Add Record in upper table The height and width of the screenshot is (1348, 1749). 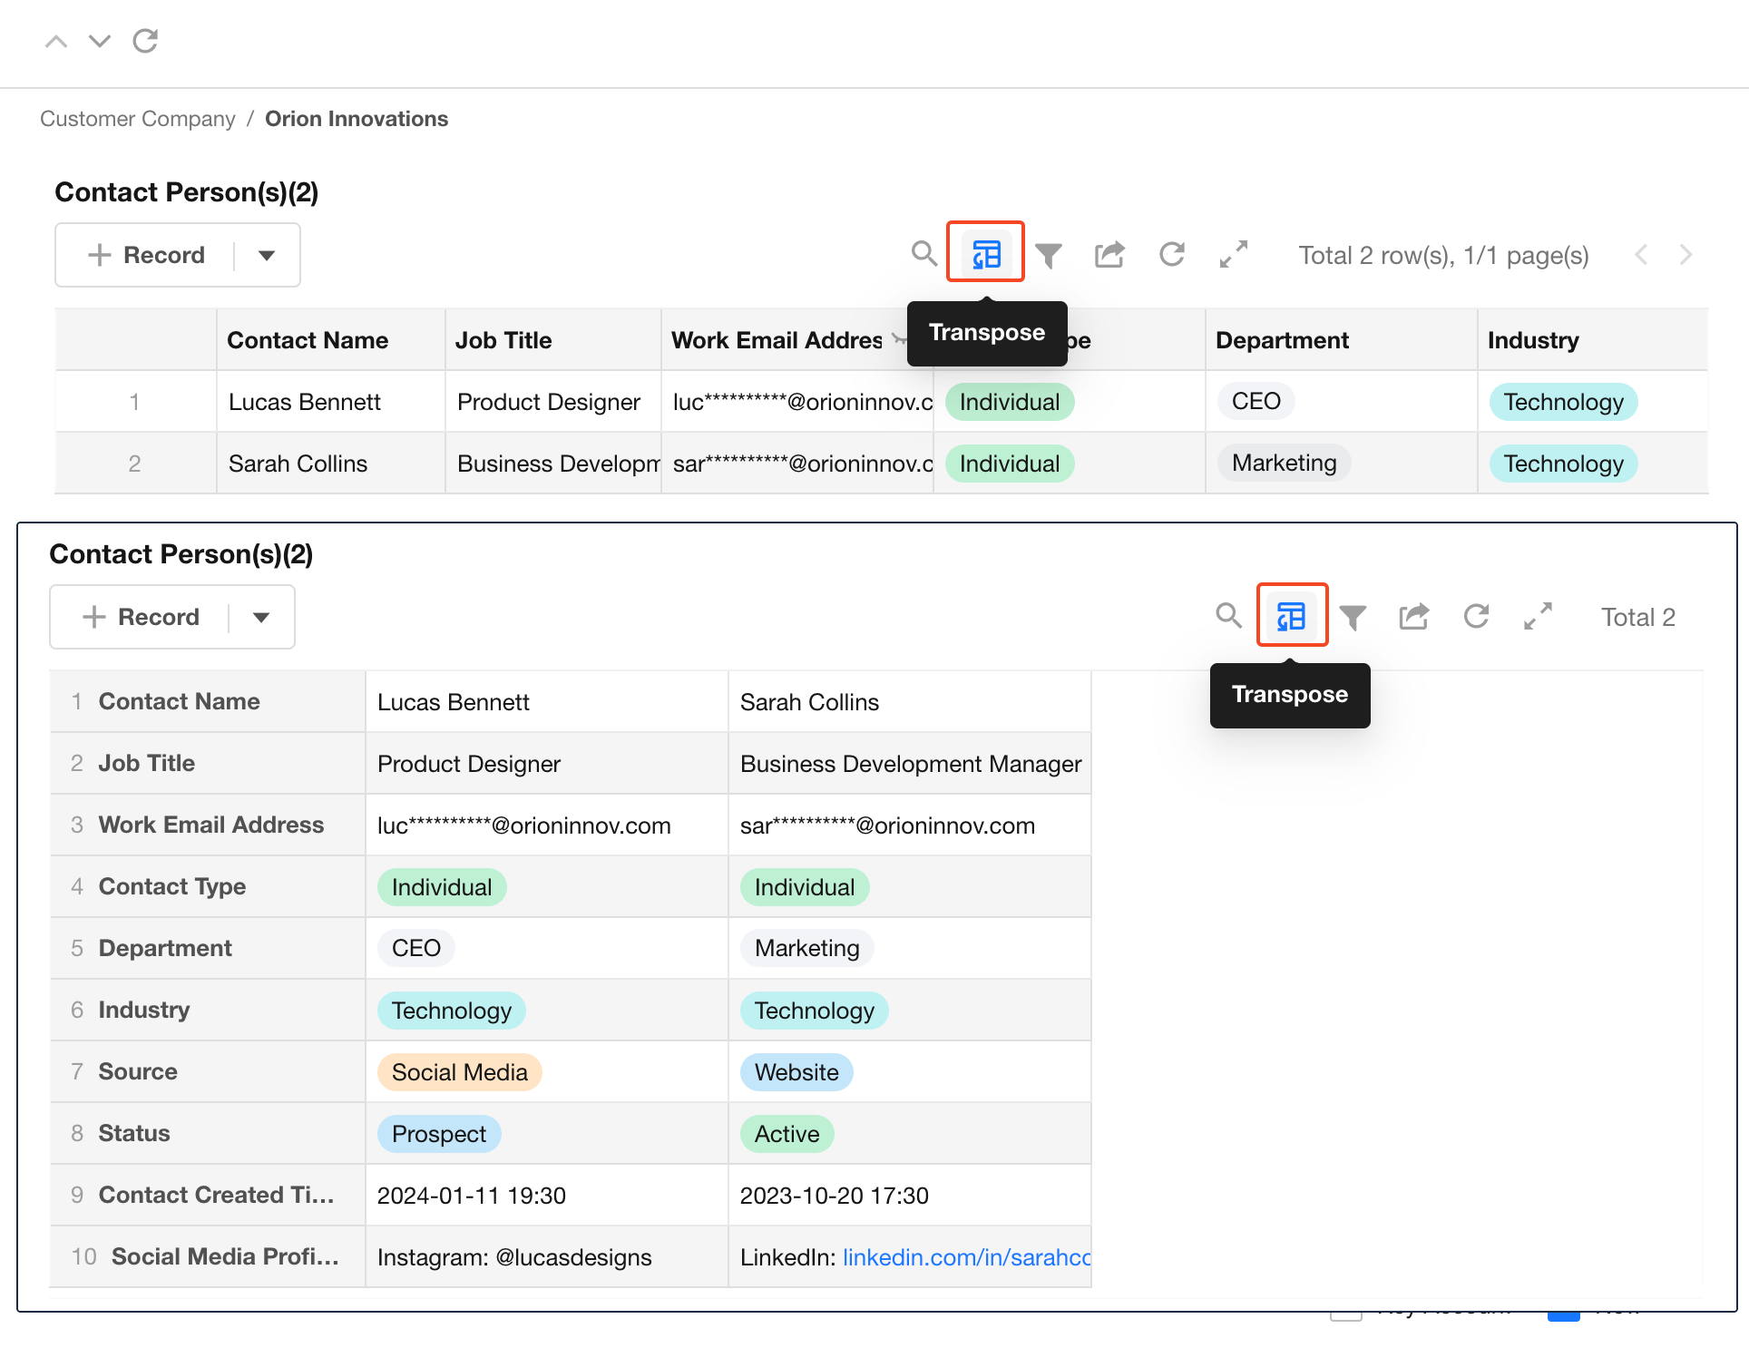(x=147, y=255)
